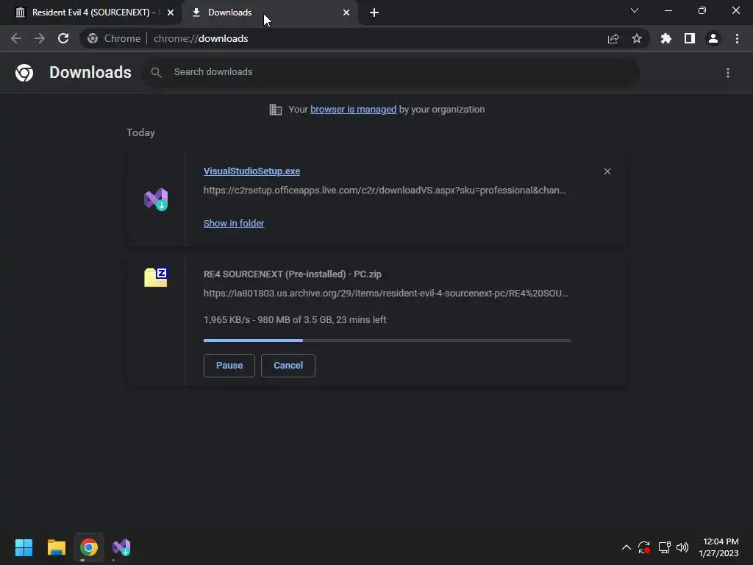Cancel the RE4 zip download

[288, 366]
